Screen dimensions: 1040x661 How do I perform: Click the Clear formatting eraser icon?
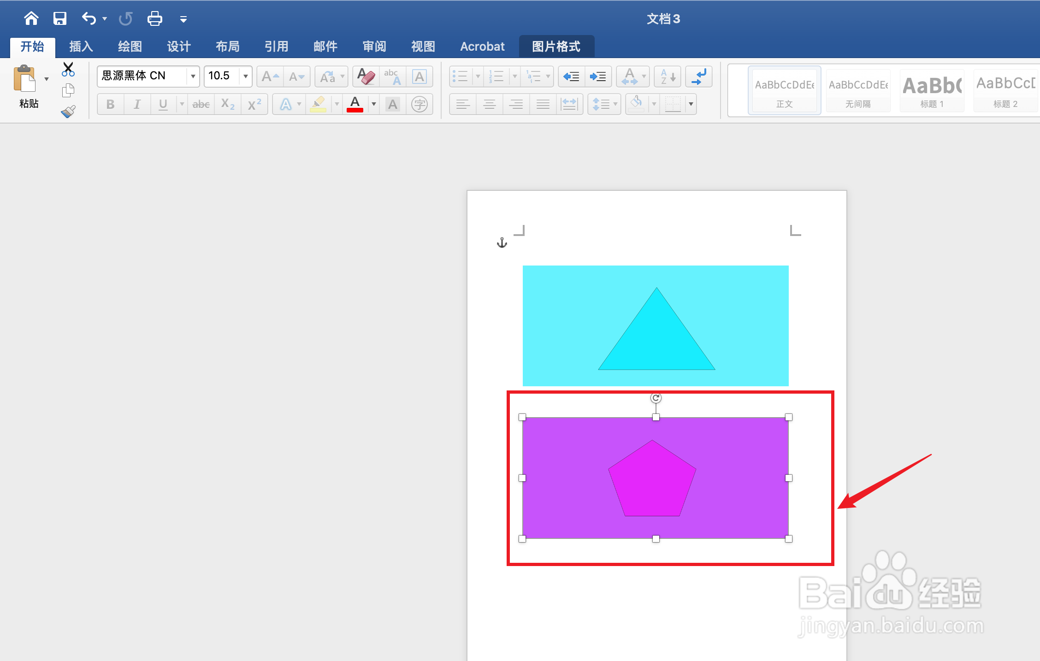coord(366,76)
